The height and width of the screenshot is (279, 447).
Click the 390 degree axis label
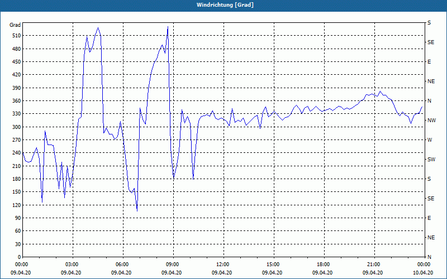click(17, 88)
